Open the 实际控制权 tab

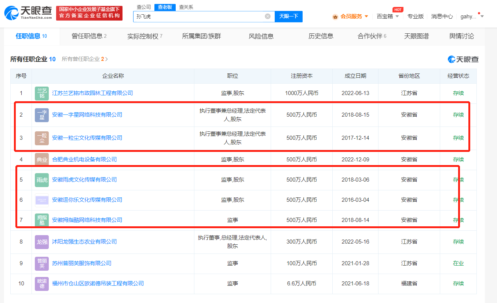(x=145, y=36)
